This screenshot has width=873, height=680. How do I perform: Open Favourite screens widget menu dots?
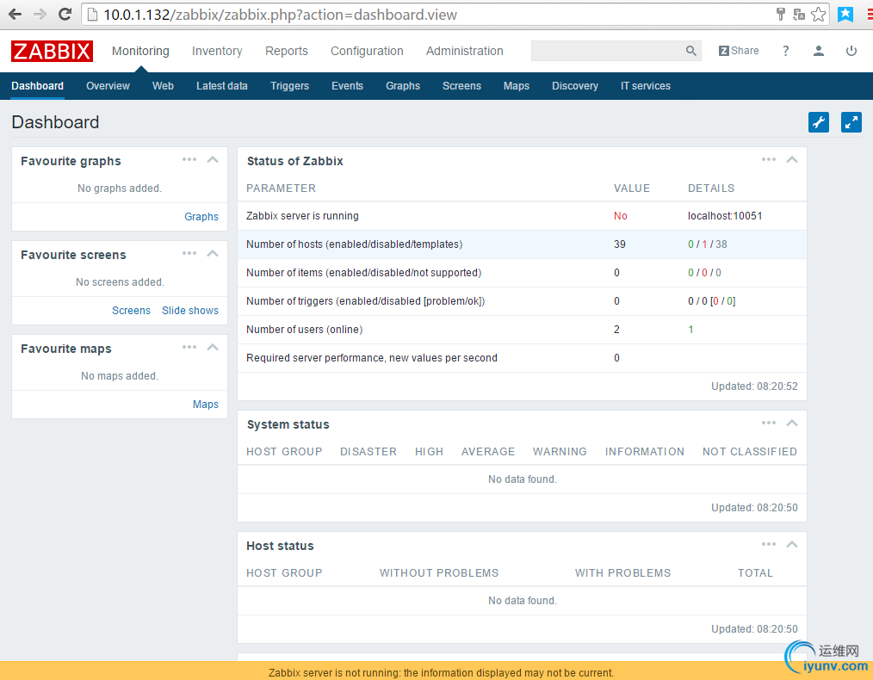189,253
